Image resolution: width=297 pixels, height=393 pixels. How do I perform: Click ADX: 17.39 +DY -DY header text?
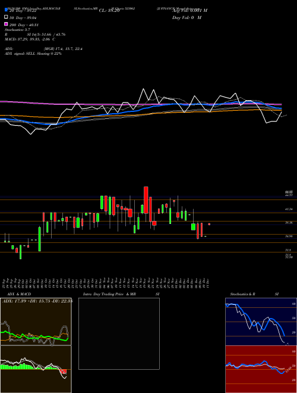(x=37, y=301)
